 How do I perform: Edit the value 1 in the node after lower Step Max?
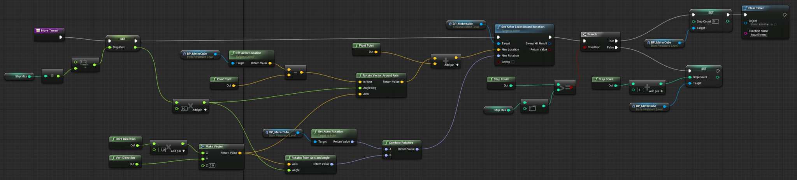532,108
